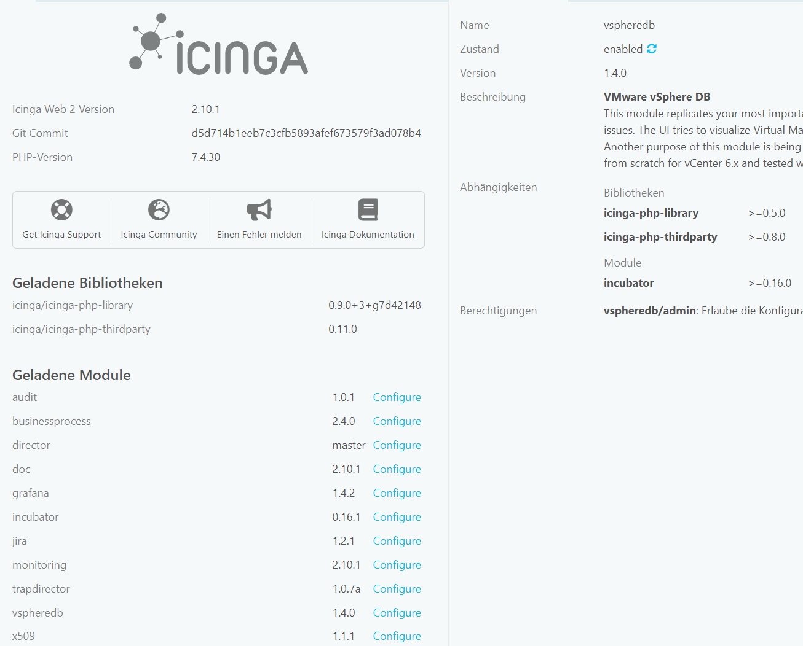
Task: Click the megaphone icon to report a bug
Action: 259,209
